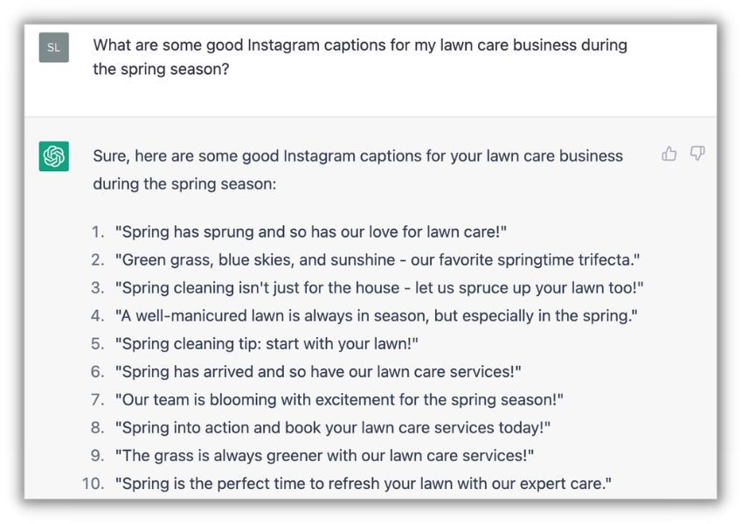Click caption 10 about refreshing your lawn
This screenshot has height=524, width=741.
[364, 483]
